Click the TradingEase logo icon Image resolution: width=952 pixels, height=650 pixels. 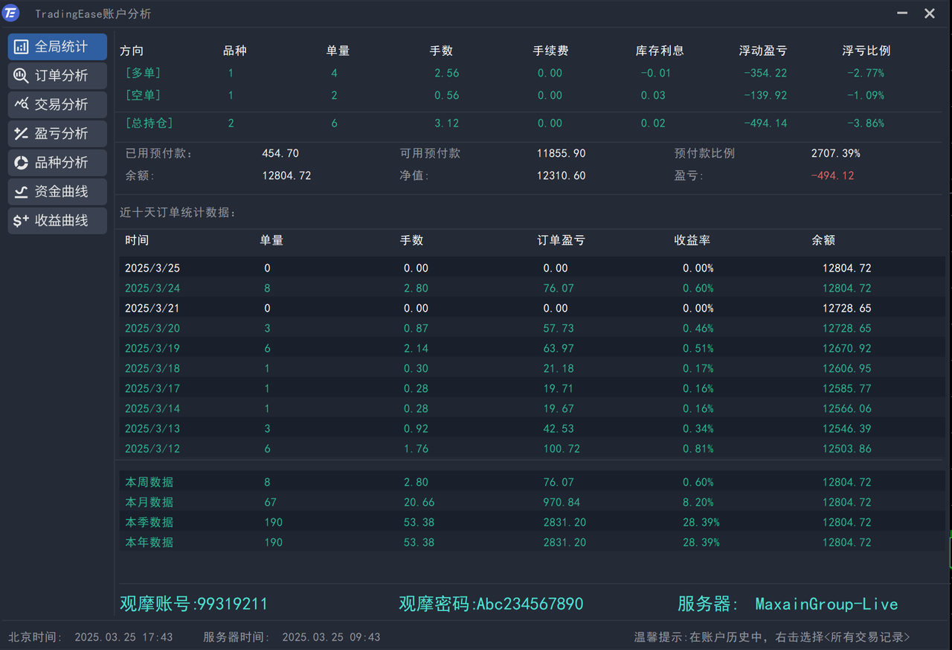[x=11, y=13]
